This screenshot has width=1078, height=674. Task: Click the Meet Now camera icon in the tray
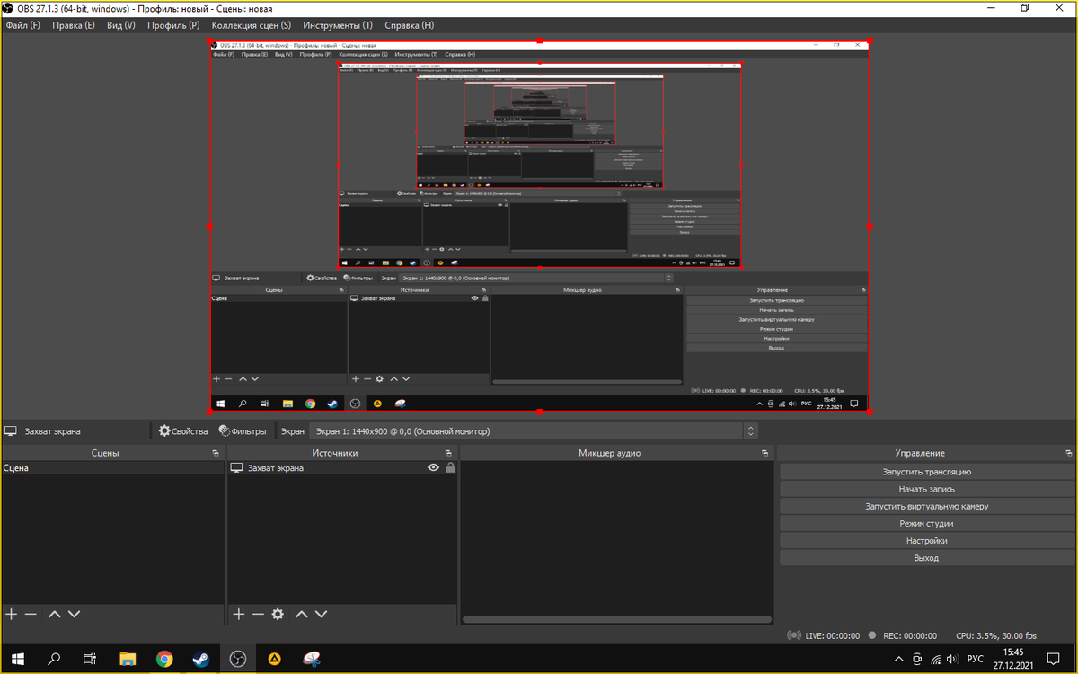pyautogui.click(x=916, y=659)
